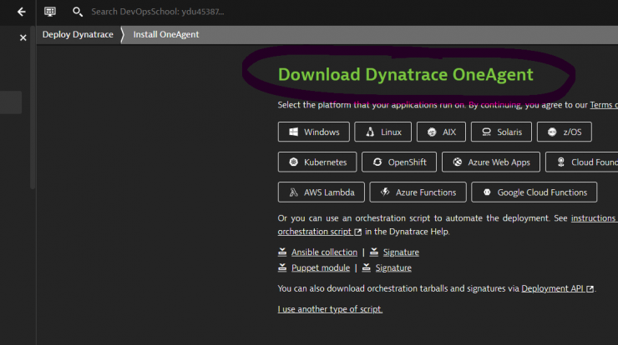Focus the Search DevOpsSchool field
Viewport: 618px width, 345px height.
pyautogui.click(x=158, y=12)
